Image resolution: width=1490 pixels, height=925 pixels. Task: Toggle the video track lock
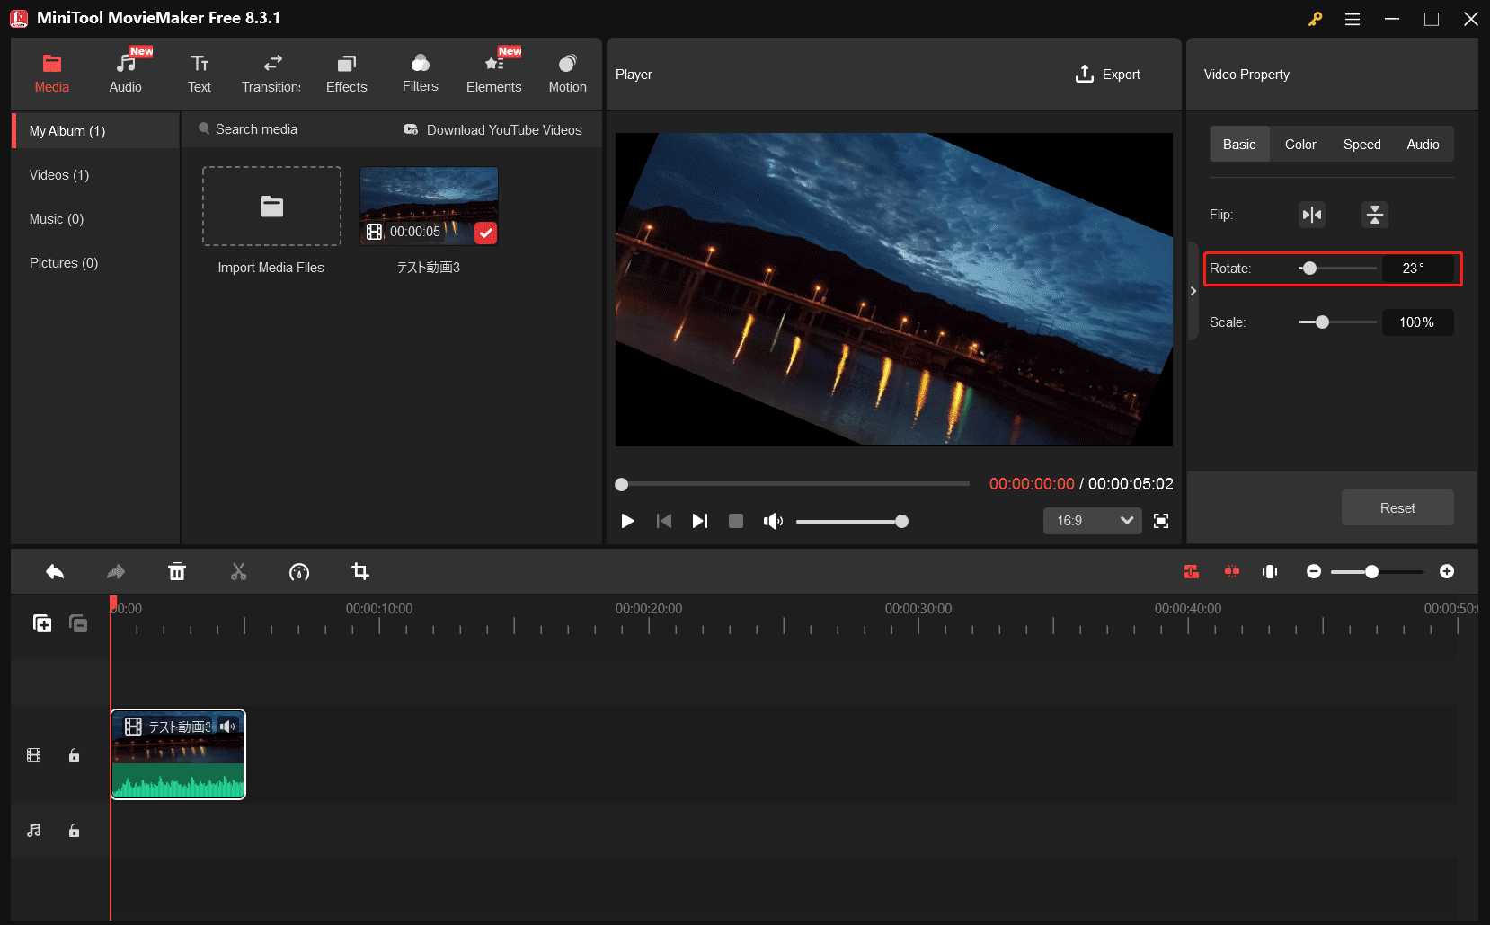point(75,755)
